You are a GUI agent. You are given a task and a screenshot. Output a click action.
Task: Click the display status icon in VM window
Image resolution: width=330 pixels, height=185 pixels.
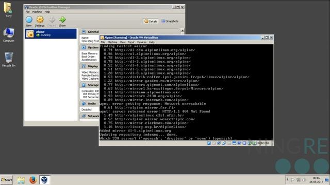coord(234,143)
